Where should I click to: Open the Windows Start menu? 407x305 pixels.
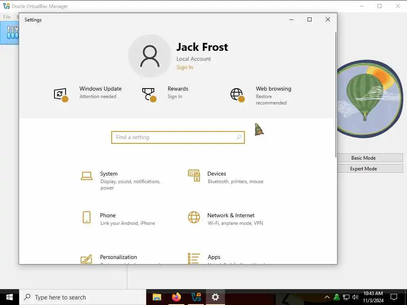pyautogui.click(x=10, y=297)
